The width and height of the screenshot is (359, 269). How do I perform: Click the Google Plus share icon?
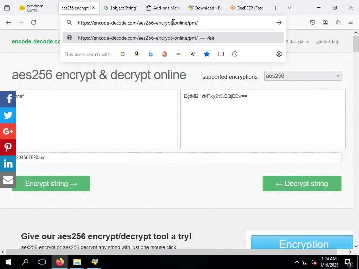coord(8,131)
